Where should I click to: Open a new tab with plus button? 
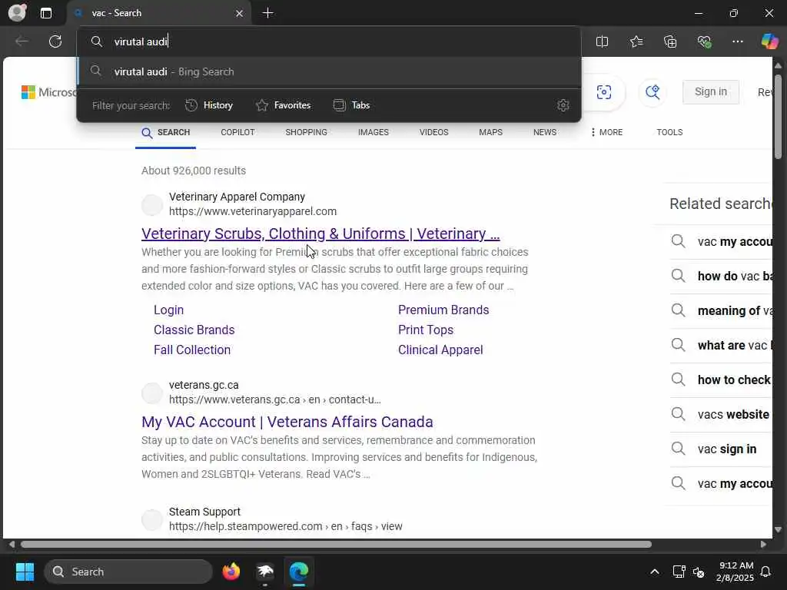coord(268,13)
